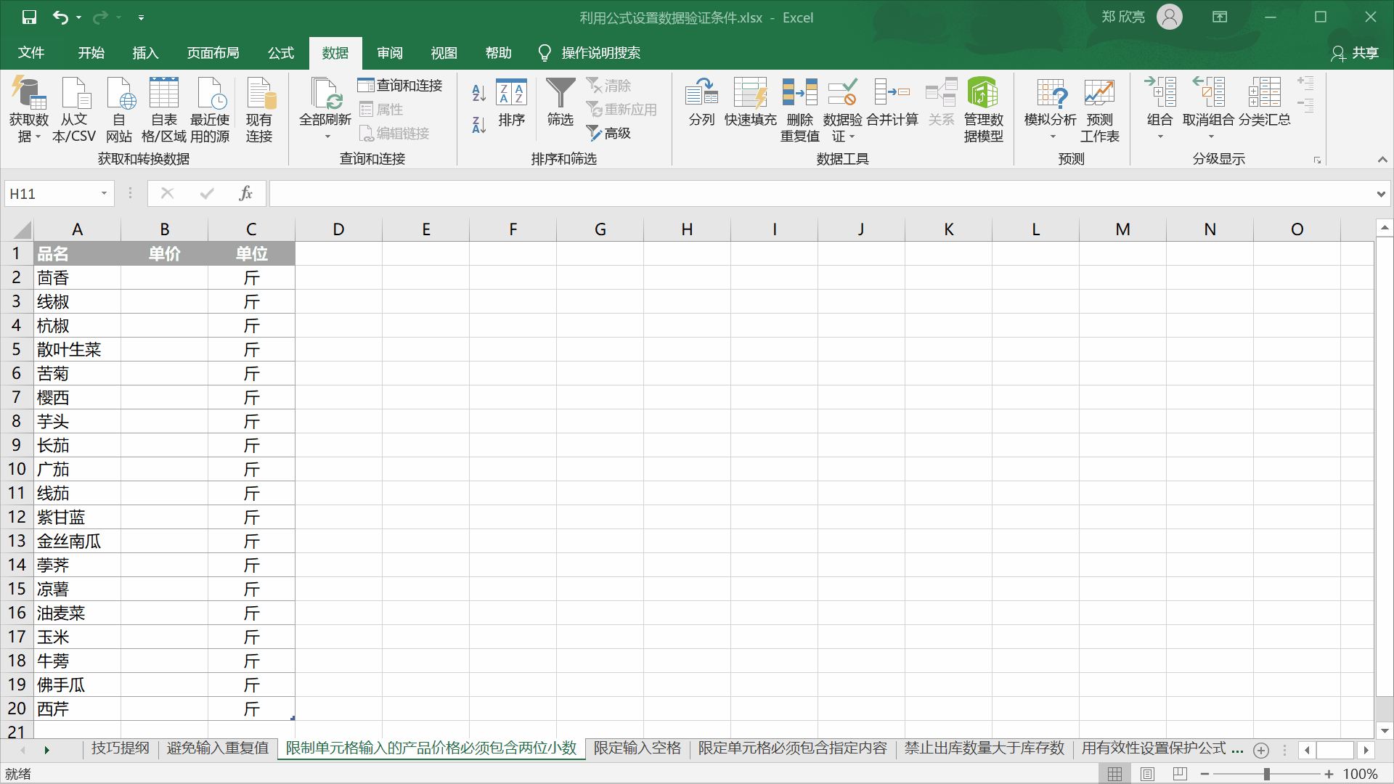Open the 公式 ribbon tab

(x=280, y=53)
